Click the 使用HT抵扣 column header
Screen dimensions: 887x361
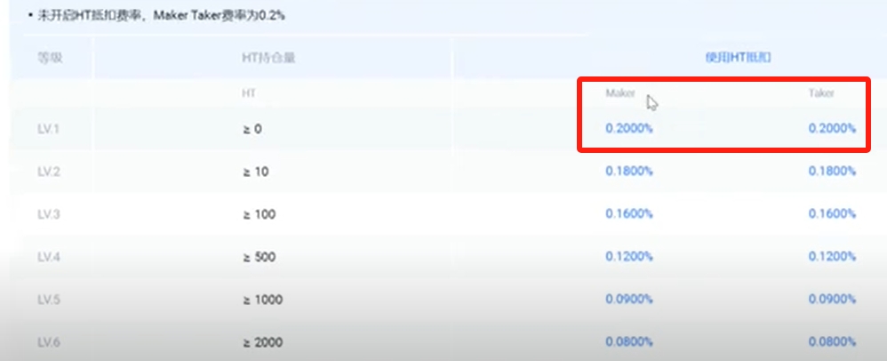coord(739,58)
